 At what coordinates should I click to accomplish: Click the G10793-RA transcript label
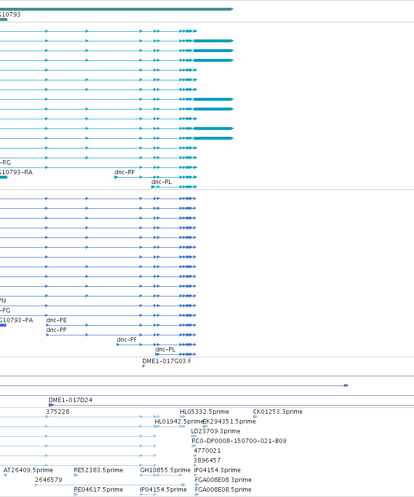point(16,172)
